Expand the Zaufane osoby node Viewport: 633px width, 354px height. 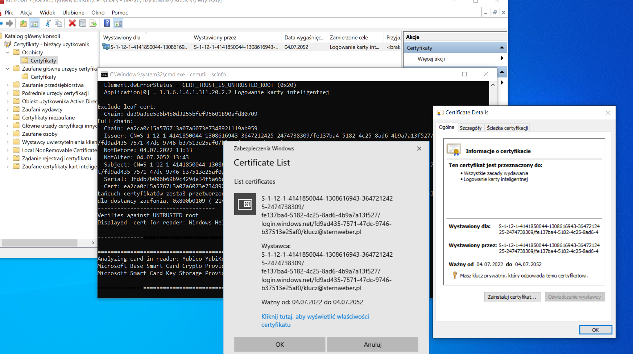[8, 134]
